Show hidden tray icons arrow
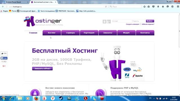Image resolution: width=180 pixels, height=101 pixels. [154, 98]
